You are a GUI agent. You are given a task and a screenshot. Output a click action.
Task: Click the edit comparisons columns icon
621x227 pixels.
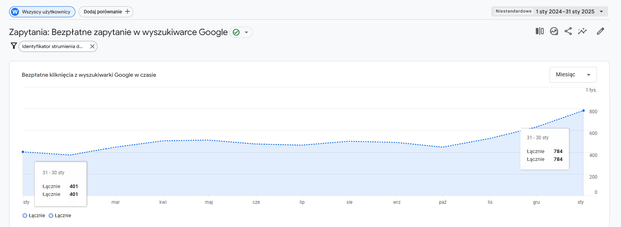click(539, 31)
